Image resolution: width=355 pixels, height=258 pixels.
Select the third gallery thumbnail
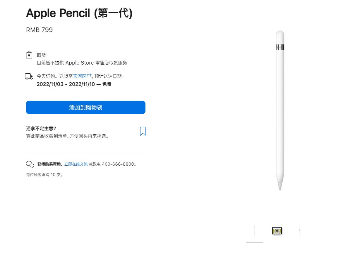click(x=300, y=231)
